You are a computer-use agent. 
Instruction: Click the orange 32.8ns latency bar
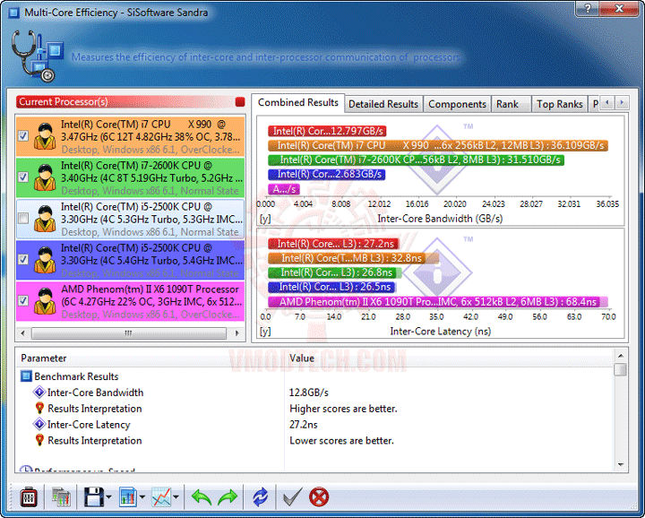pyautogui.click(x=353, y=258)
